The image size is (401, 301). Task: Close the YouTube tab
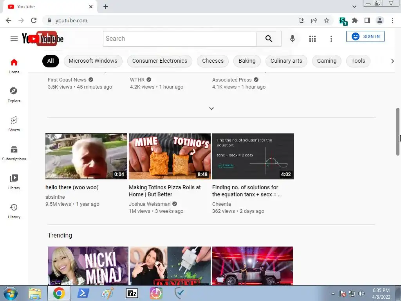tap(91, 7)
